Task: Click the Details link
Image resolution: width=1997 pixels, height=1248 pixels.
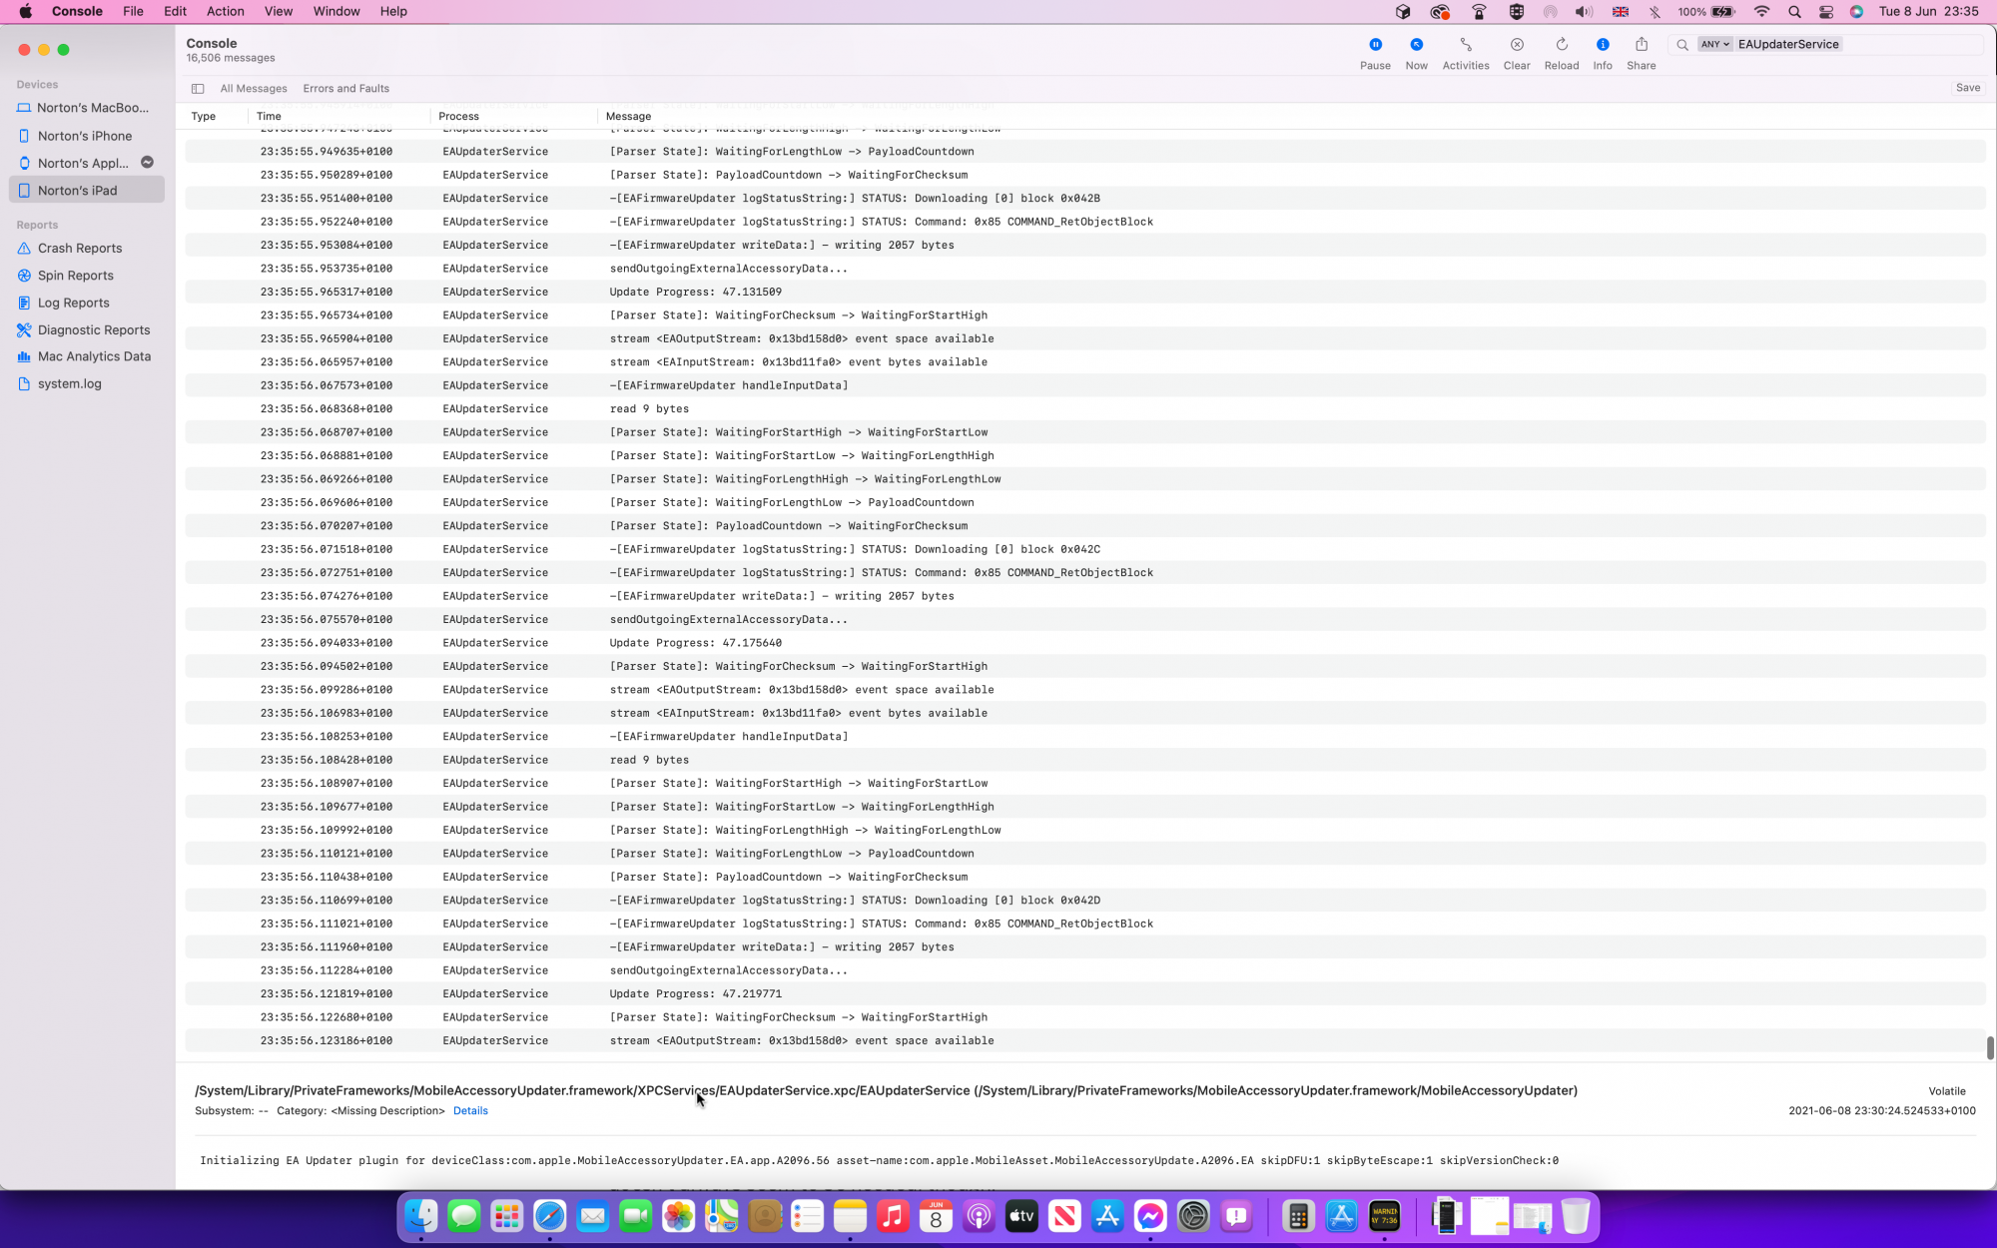Action: (x=469, y=1110)
